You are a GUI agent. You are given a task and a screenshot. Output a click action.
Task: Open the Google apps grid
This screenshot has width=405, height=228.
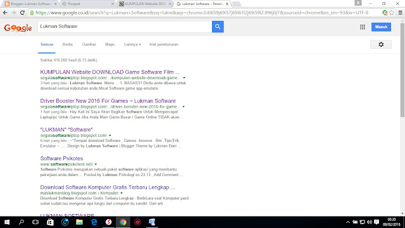(363, 27)
